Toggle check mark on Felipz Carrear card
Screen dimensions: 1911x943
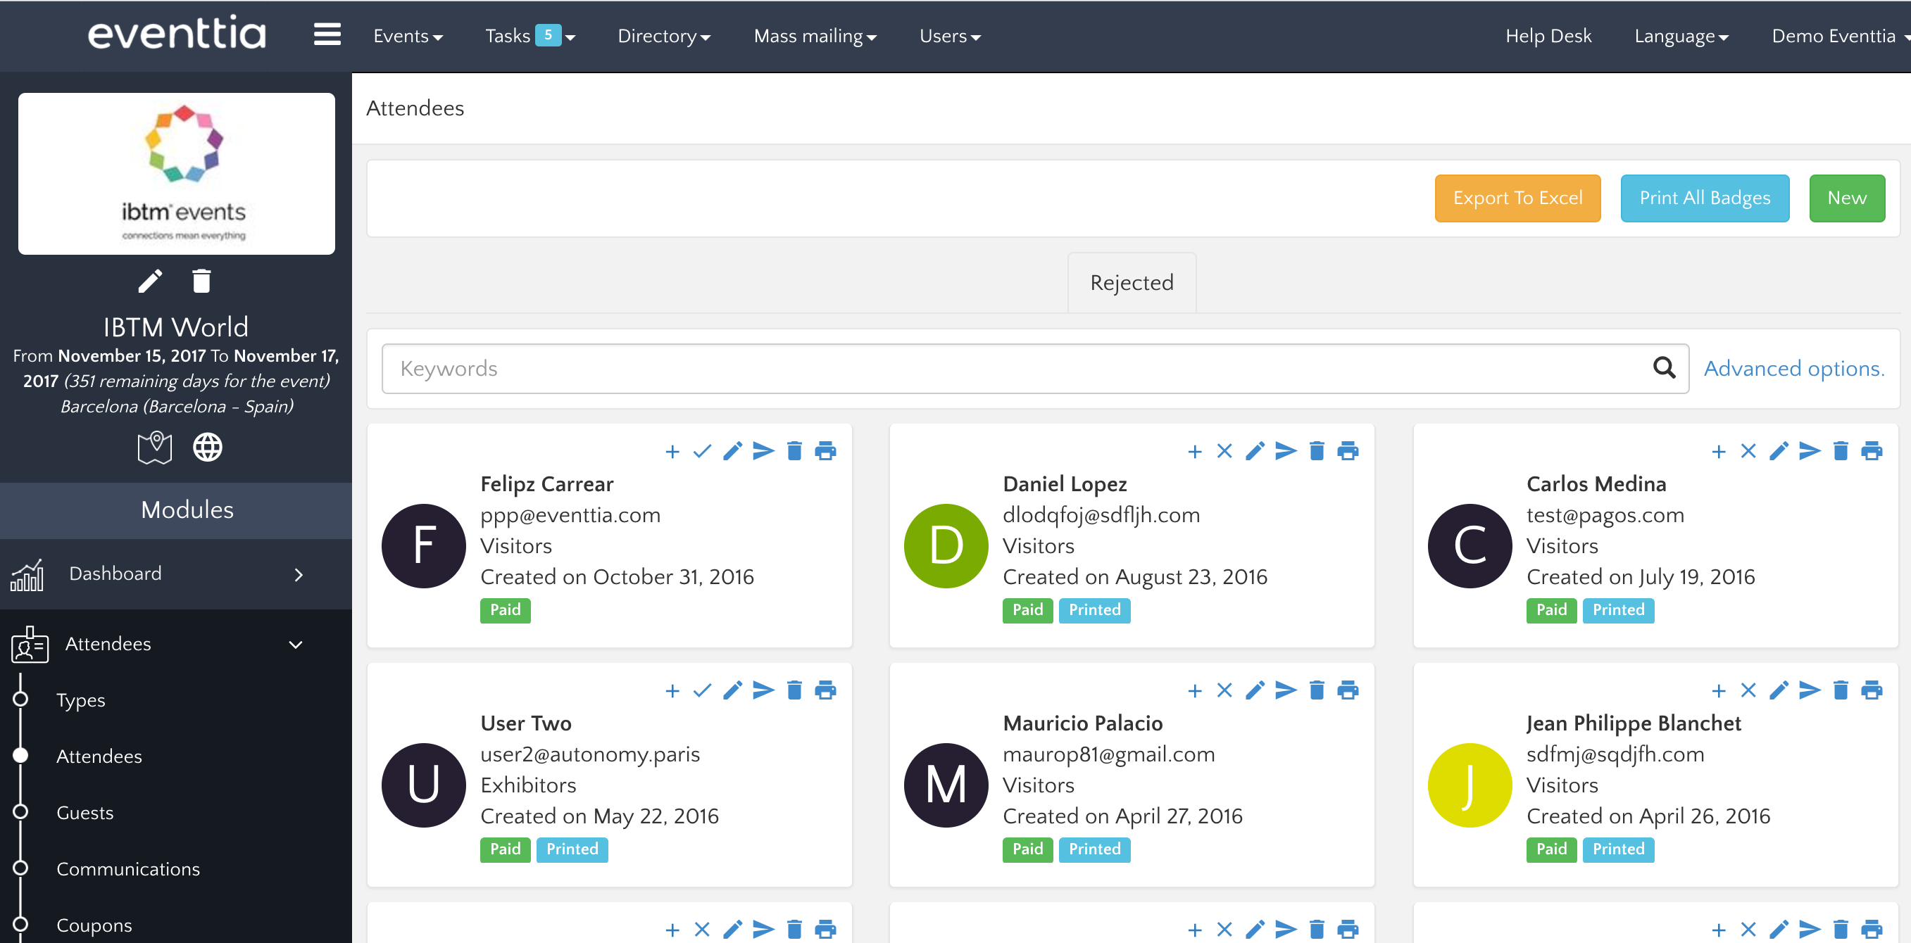[x=702, y=451]
